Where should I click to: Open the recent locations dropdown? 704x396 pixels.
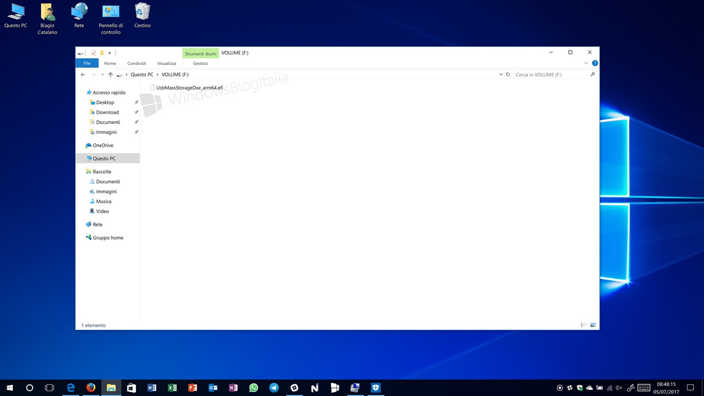pyautogui.click(x=102, y=75)
